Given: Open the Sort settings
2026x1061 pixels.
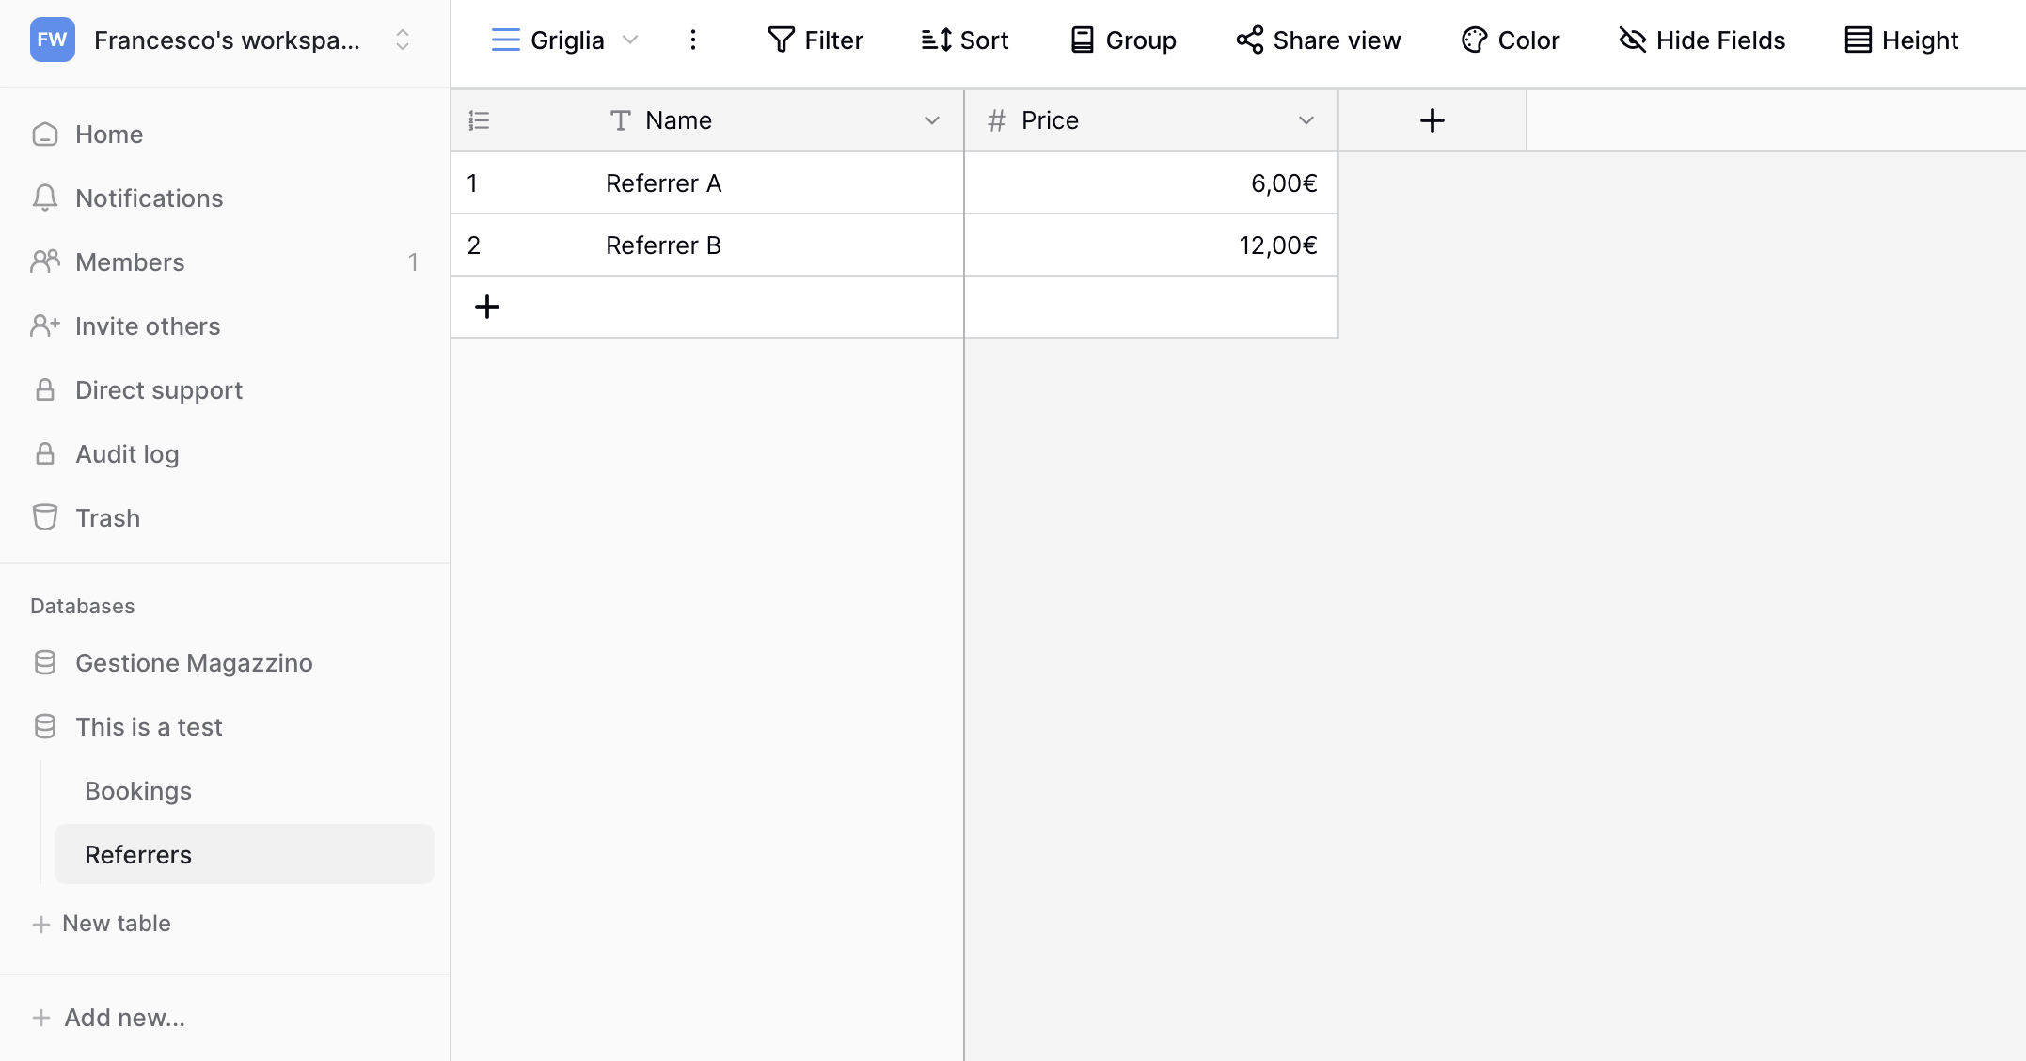Looking at the screenshot, I should [x=963, y=40].
